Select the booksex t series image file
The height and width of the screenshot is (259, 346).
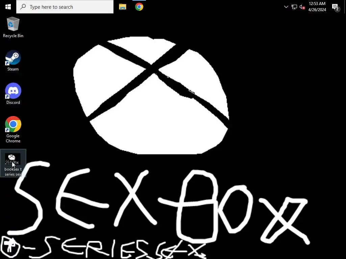(x=13, y=163)
